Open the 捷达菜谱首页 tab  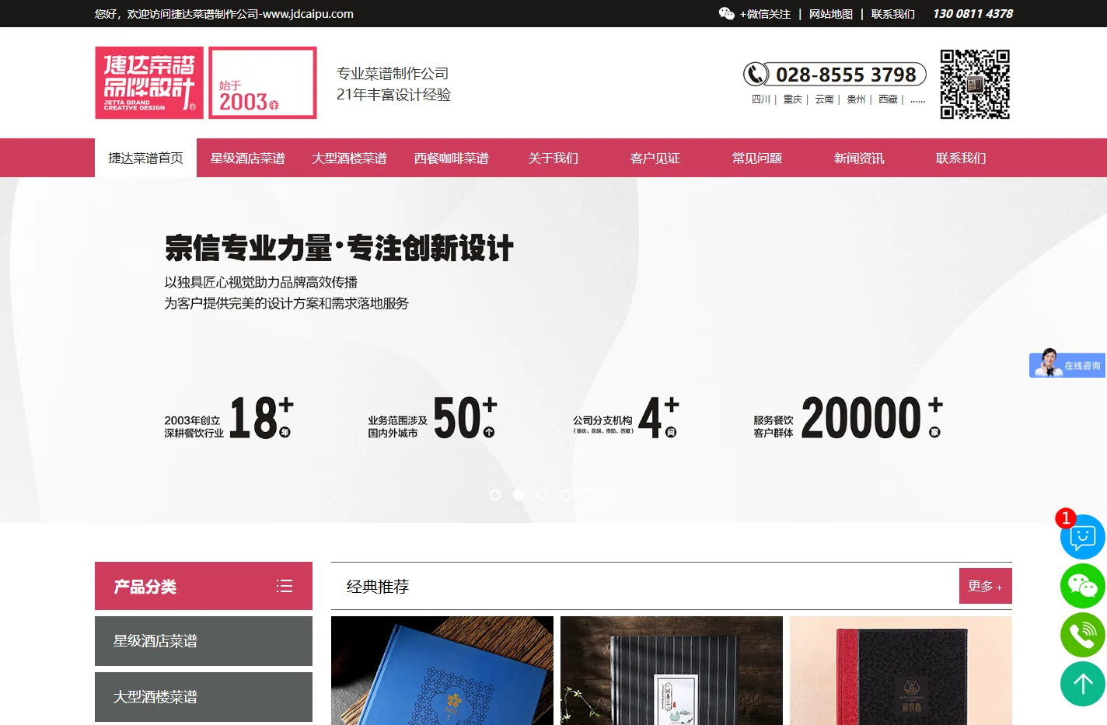[x=145, y=158]
